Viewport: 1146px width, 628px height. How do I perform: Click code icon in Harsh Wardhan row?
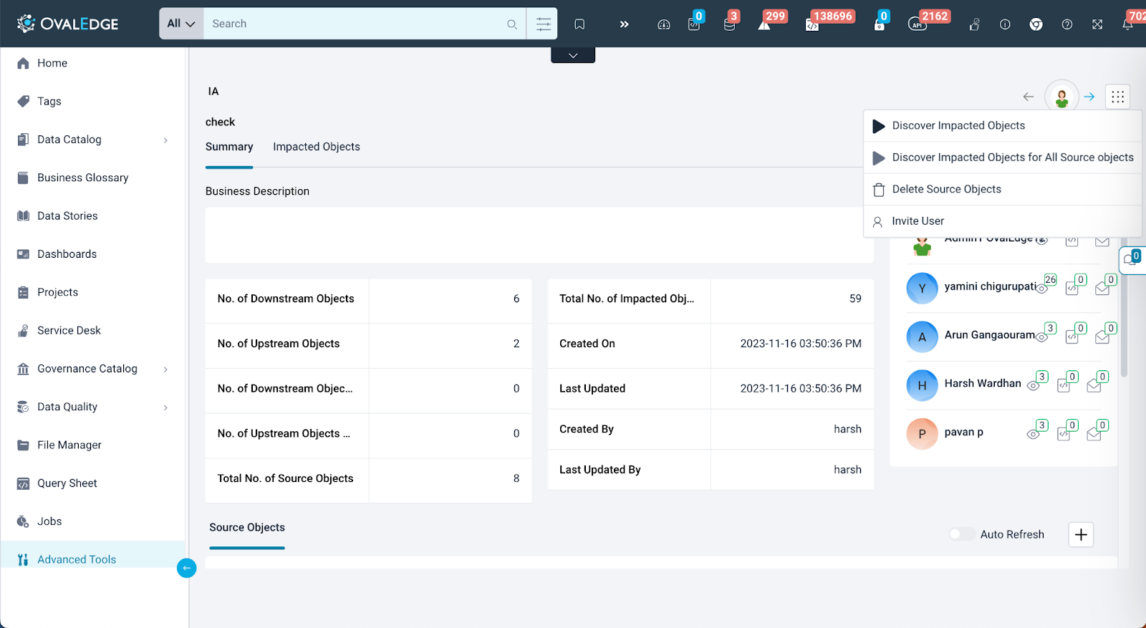pos(1064,385)
